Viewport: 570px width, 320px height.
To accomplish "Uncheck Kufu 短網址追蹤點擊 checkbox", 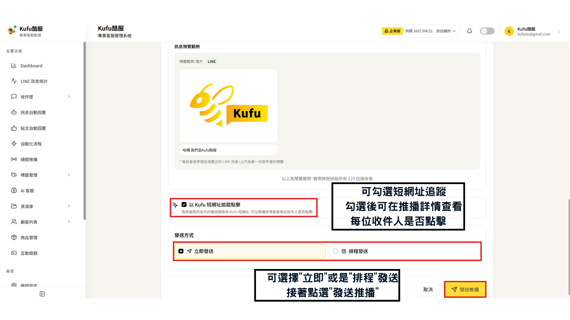I will (x=184, y=204).
